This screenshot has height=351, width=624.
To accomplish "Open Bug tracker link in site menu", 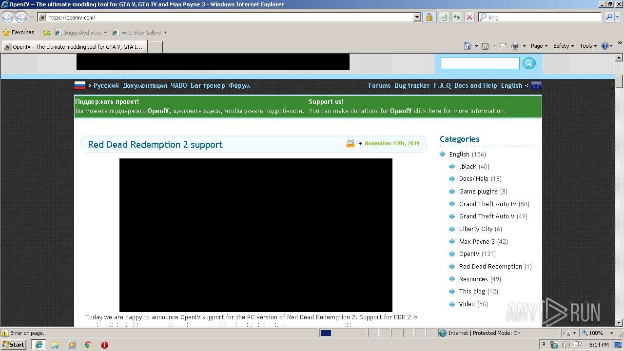I will tap(412, 85).
